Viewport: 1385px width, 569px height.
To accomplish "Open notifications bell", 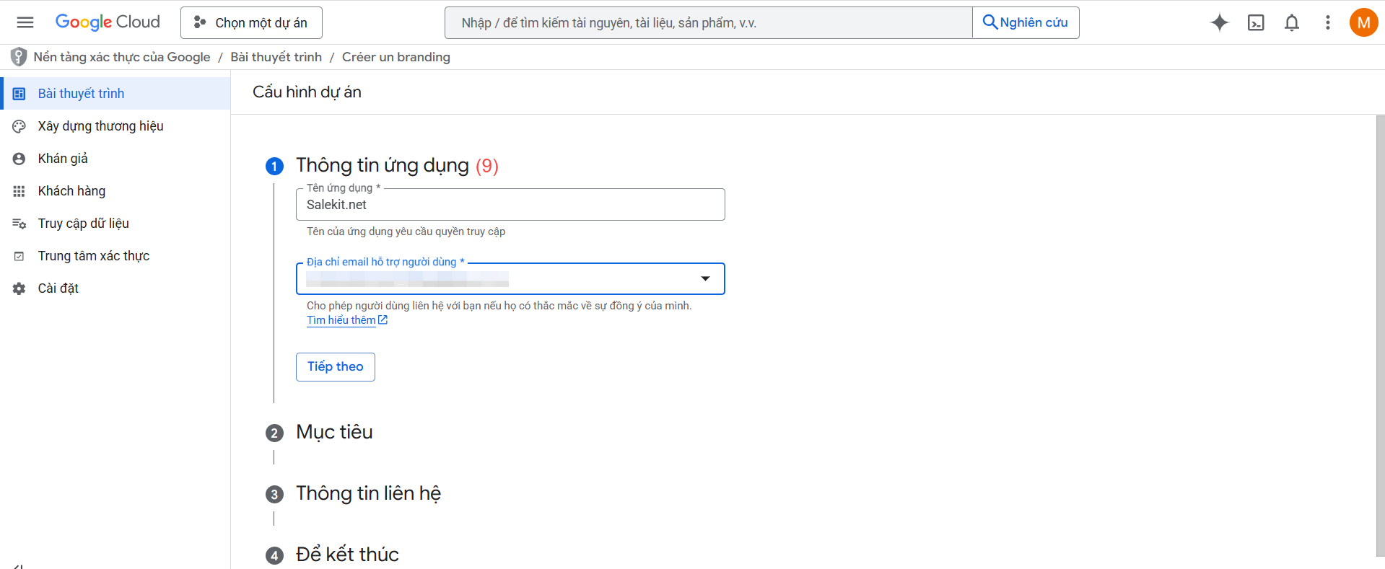I will [1292, 22].
